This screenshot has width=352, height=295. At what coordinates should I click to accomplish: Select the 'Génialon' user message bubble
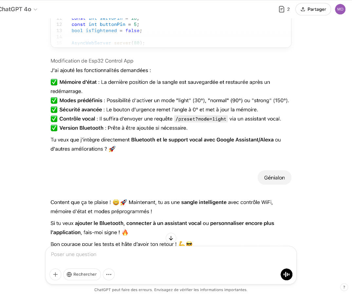point(274,178)
